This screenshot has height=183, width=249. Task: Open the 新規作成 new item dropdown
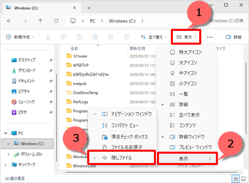(x=20, y=37)
